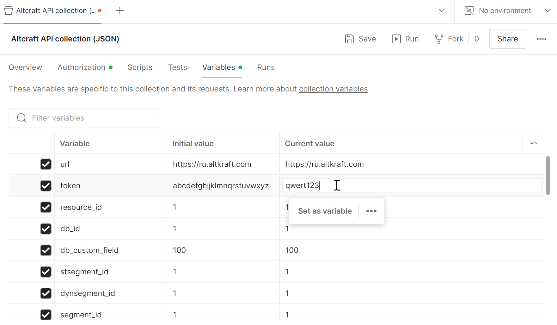Open a new tab with the plus icon
This screenshot has width=557, height=325.
click(x=120, y=11)
